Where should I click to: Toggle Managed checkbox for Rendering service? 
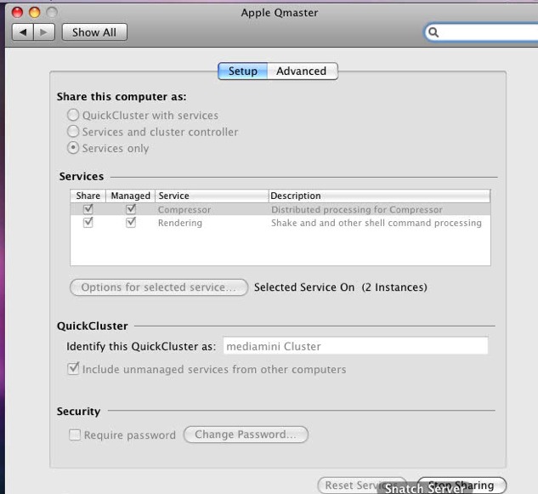click(x=131, y=222)
